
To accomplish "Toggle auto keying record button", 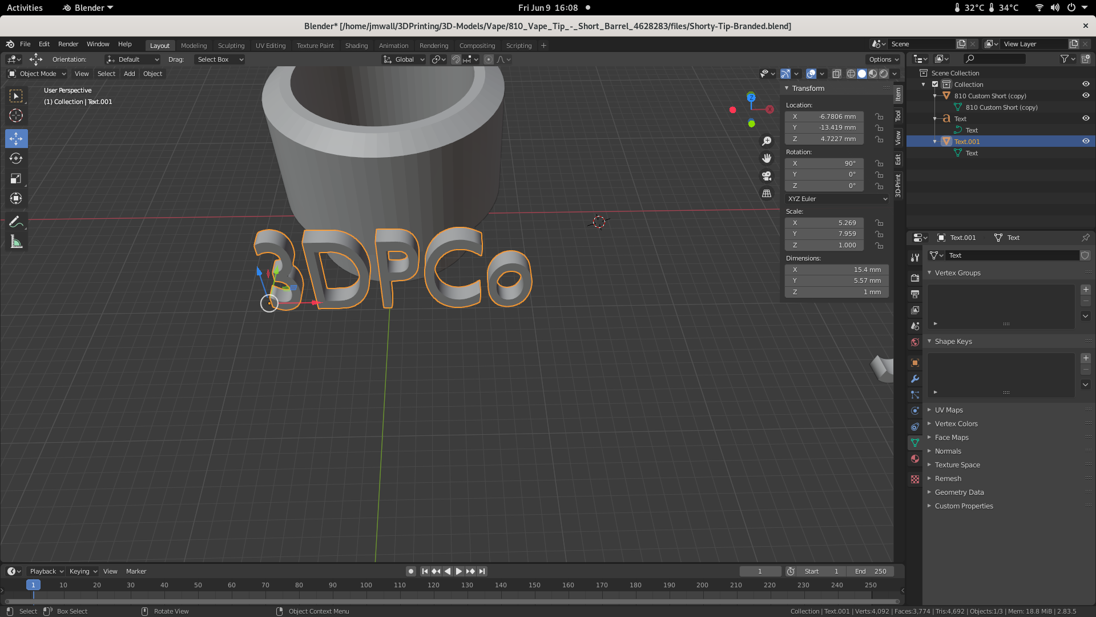I will pyautogui.click(x=410, y=571).
